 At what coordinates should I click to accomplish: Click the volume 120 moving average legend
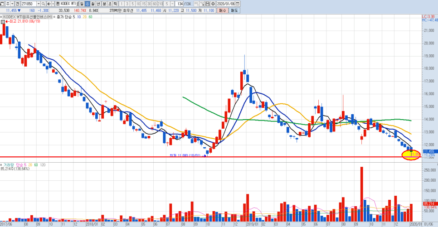(x=43, y=165)
